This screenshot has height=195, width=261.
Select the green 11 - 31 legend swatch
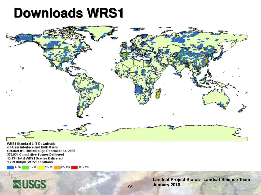25,167
